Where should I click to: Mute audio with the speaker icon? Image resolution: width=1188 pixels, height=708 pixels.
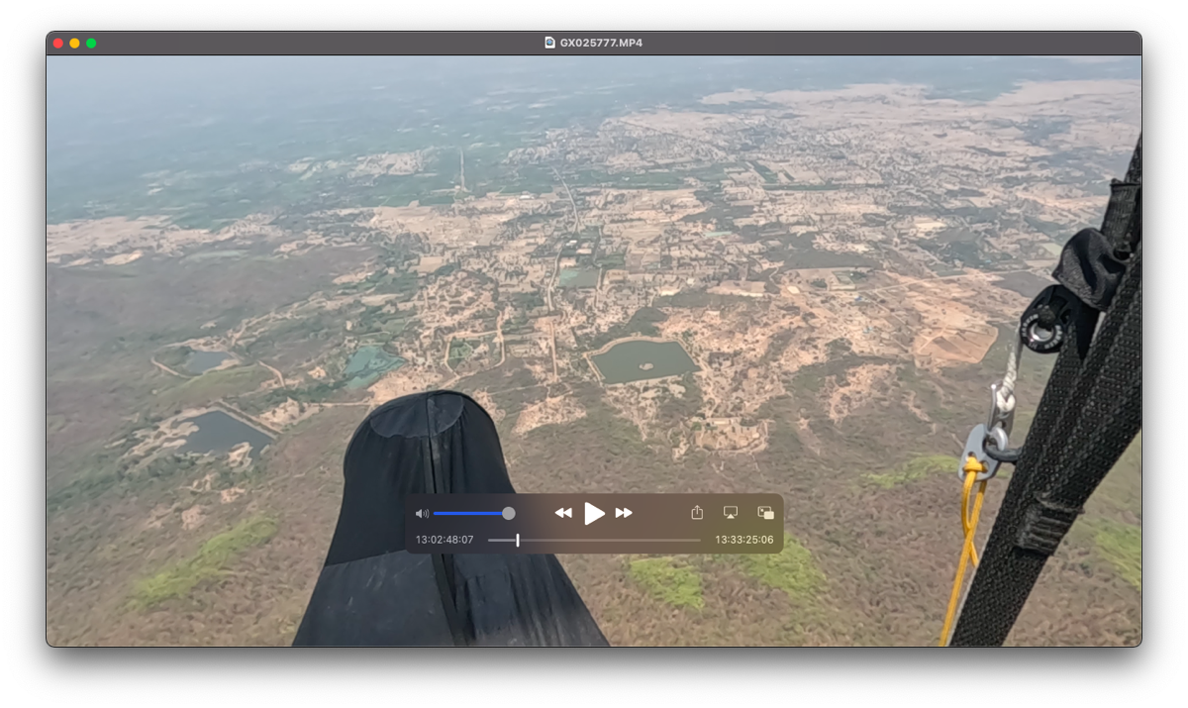pyautogui.click(x=422, y=513)
